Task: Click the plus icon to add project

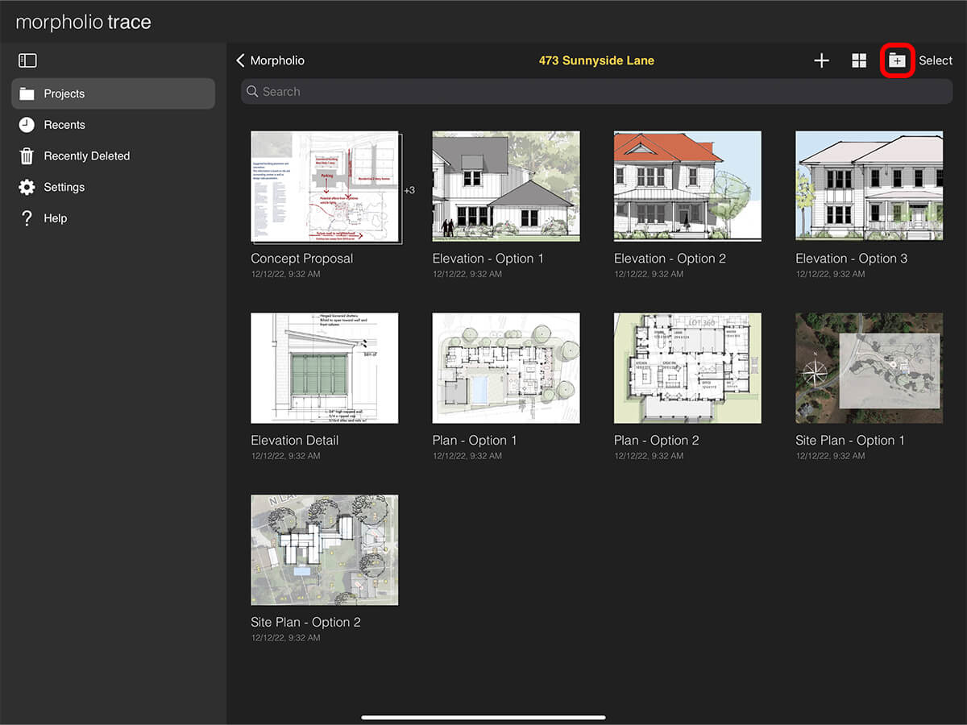Action: (x=821, y=60)
